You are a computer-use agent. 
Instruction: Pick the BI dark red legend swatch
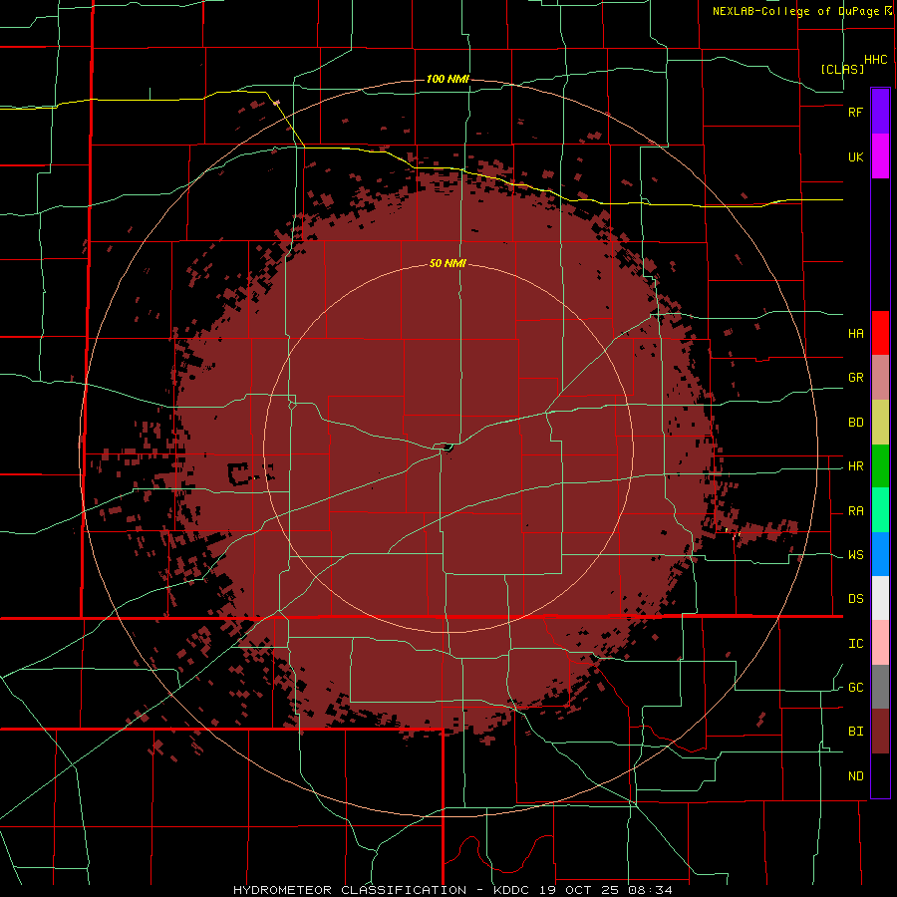coord(880,732)
